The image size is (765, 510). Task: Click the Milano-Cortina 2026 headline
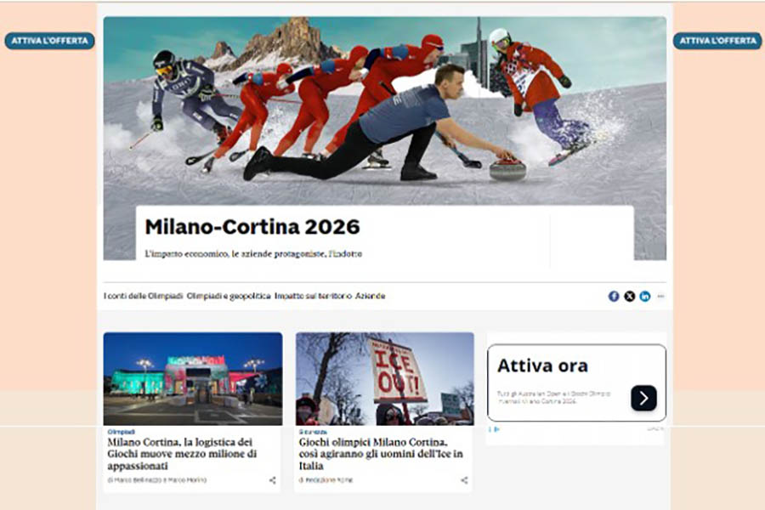[x=252, y=226]
